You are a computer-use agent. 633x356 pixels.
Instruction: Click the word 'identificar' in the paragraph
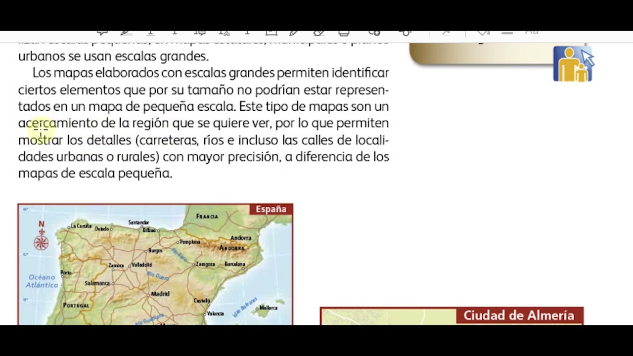(x=360, y=73)
